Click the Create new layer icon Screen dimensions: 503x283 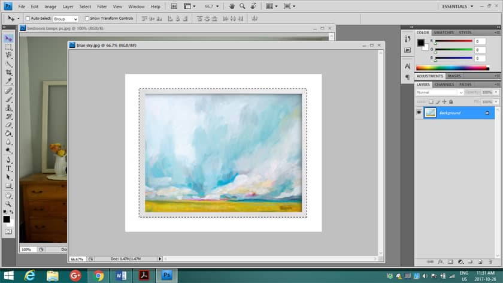(x=480, y=262)
